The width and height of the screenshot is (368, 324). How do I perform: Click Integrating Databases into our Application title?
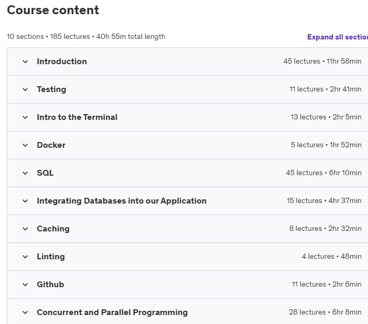tap(121, 201)
